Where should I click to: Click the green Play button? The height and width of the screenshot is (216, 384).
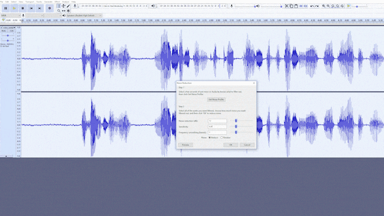[14, 8]
